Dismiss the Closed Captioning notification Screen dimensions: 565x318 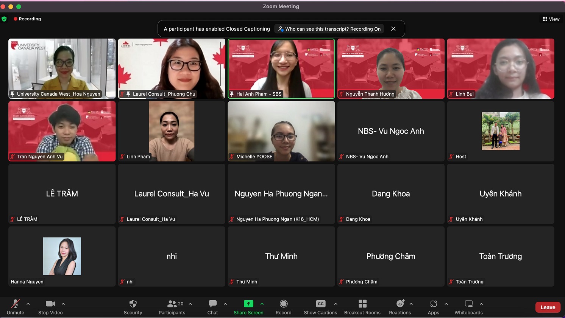393,29
